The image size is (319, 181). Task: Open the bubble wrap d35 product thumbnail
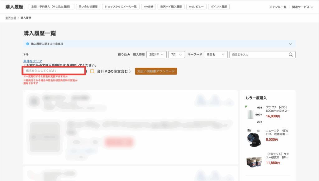click(x=254, y=115)
